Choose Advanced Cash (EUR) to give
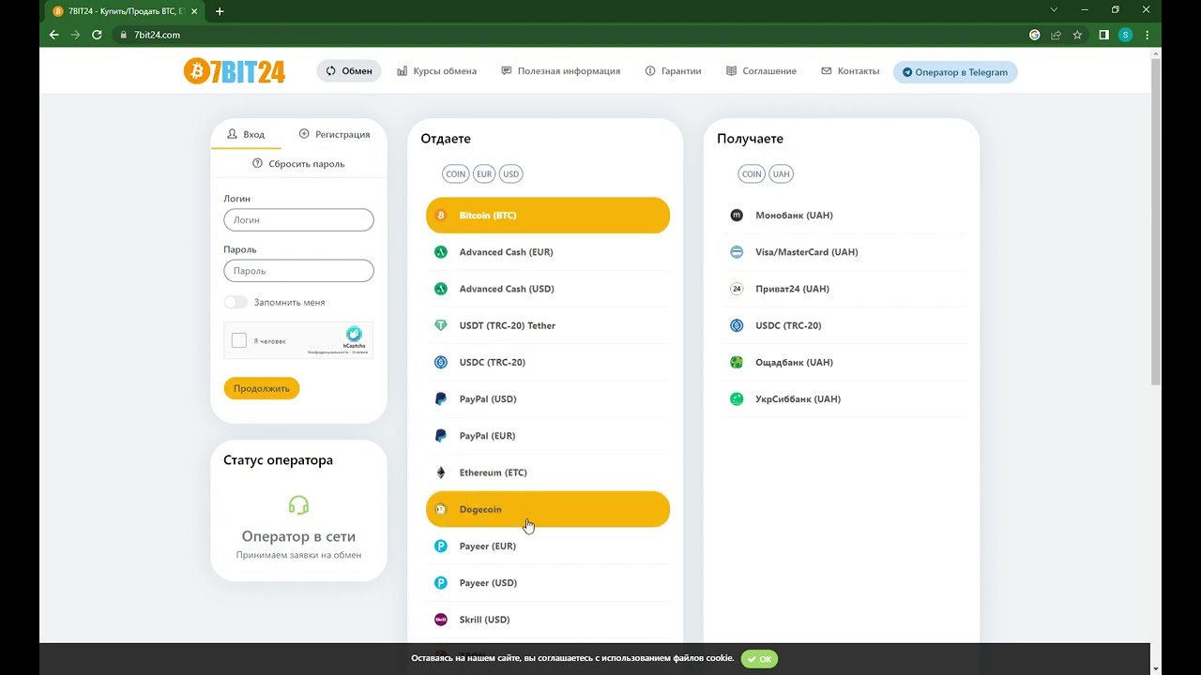 548,252
